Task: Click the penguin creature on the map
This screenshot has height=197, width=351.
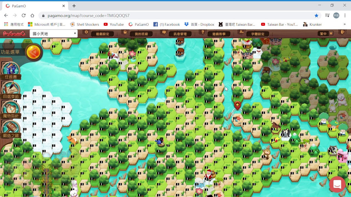Action: [286, 133]
